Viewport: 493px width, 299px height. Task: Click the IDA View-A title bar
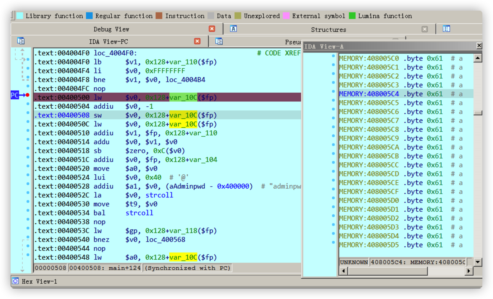[390, 46]
